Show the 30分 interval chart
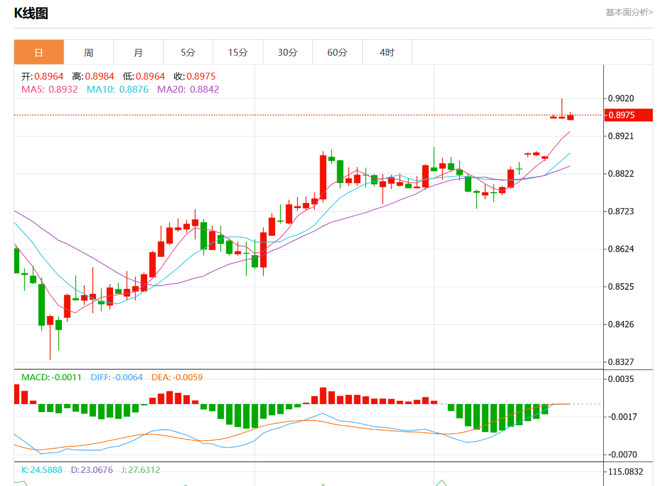The width and height of the screenshot is (667, 486). [287, 52]
